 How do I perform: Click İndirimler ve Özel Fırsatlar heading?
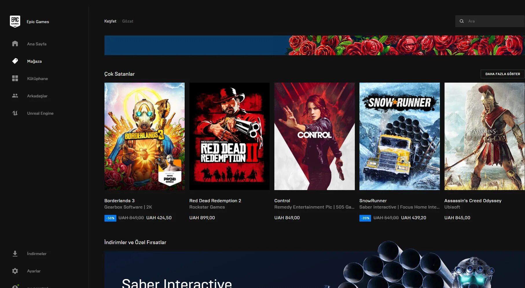[x=135, y=242]
